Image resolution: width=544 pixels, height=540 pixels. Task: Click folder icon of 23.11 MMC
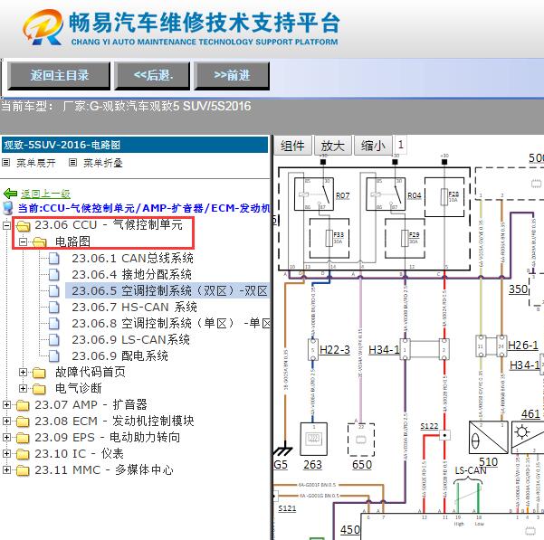(23, 470)
